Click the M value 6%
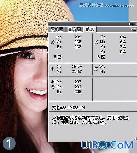Image resolution: width=137 pixels, height=153 pixels. coord(123,42)
